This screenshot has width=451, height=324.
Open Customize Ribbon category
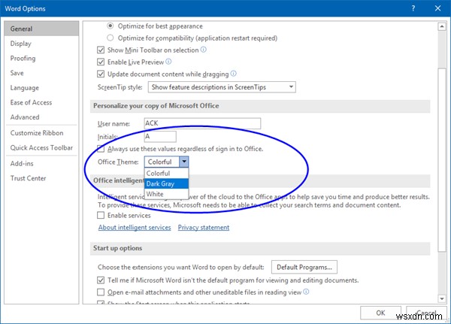coord(41,133)
